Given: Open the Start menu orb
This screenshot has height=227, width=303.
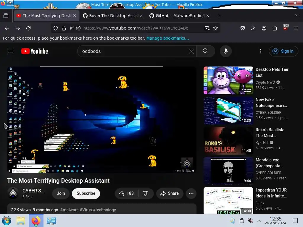Looking at the screenshot, I should pyautogui.click(x=7, y=220).
